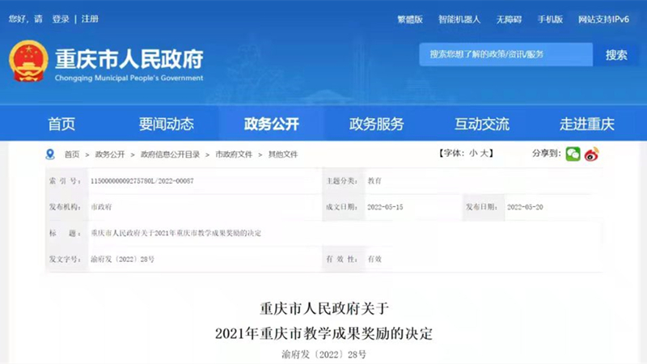Open the 政务公开 nav tab

(x=271, y=124)
